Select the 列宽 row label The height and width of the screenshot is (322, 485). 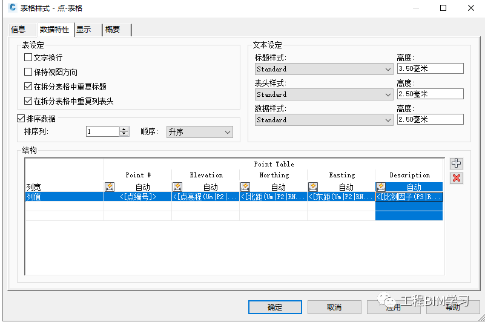coord(34,187)
